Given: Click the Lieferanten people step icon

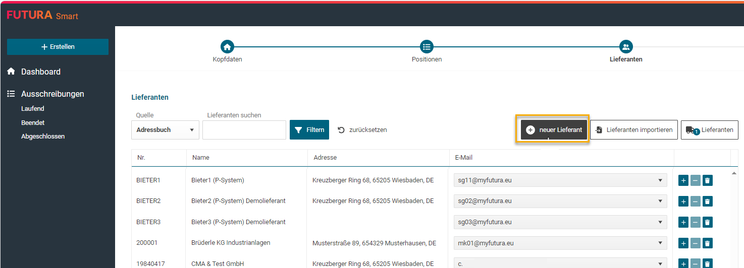Looking at the screenshot, I should pyautogui.click(x=626, y=47).
